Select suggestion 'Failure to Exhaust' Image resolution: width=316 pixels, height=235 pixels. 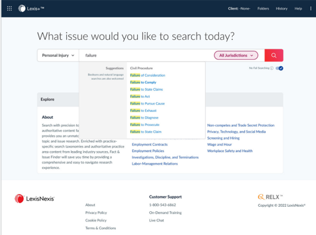point(143,111)
